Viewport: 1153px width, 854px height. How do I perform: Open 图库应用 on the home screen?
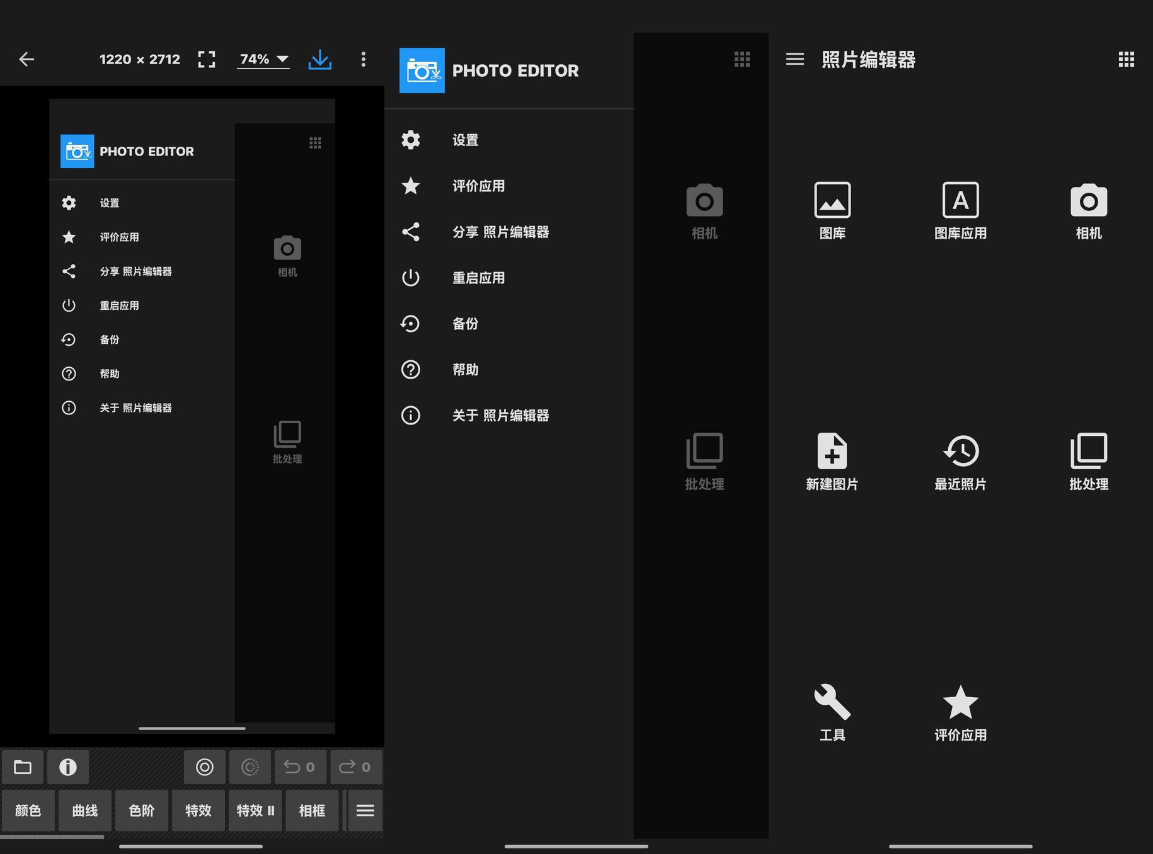click(960, 212)
